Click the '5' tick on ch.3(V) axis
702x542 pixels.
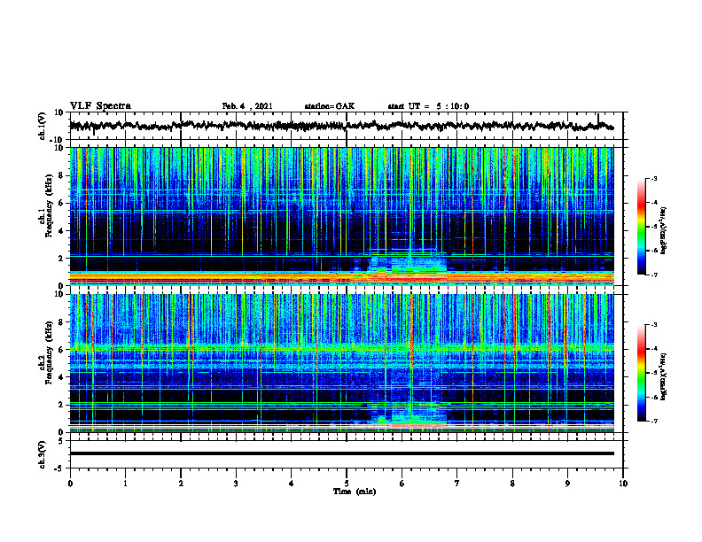[x=61, y=441]
